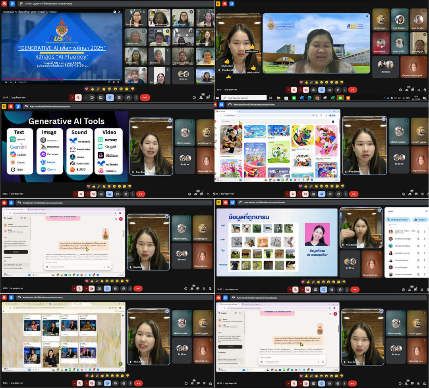Image resolution: width=429 pixels, height=389 pixels.
Task: Open Excel from the Windows taskbar
Action: pyautogui.click(x=333, y=98)
